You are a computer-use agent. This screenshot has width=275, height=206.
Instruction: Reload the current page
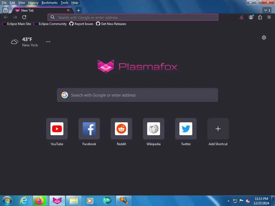pos(24,17)
